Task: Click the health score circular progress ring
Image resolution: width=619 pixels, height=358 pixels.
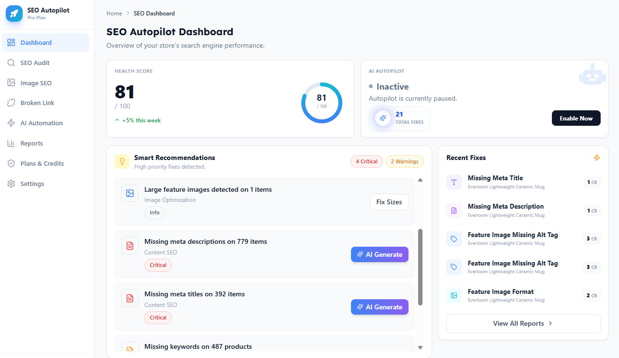Action: [322, 103]
